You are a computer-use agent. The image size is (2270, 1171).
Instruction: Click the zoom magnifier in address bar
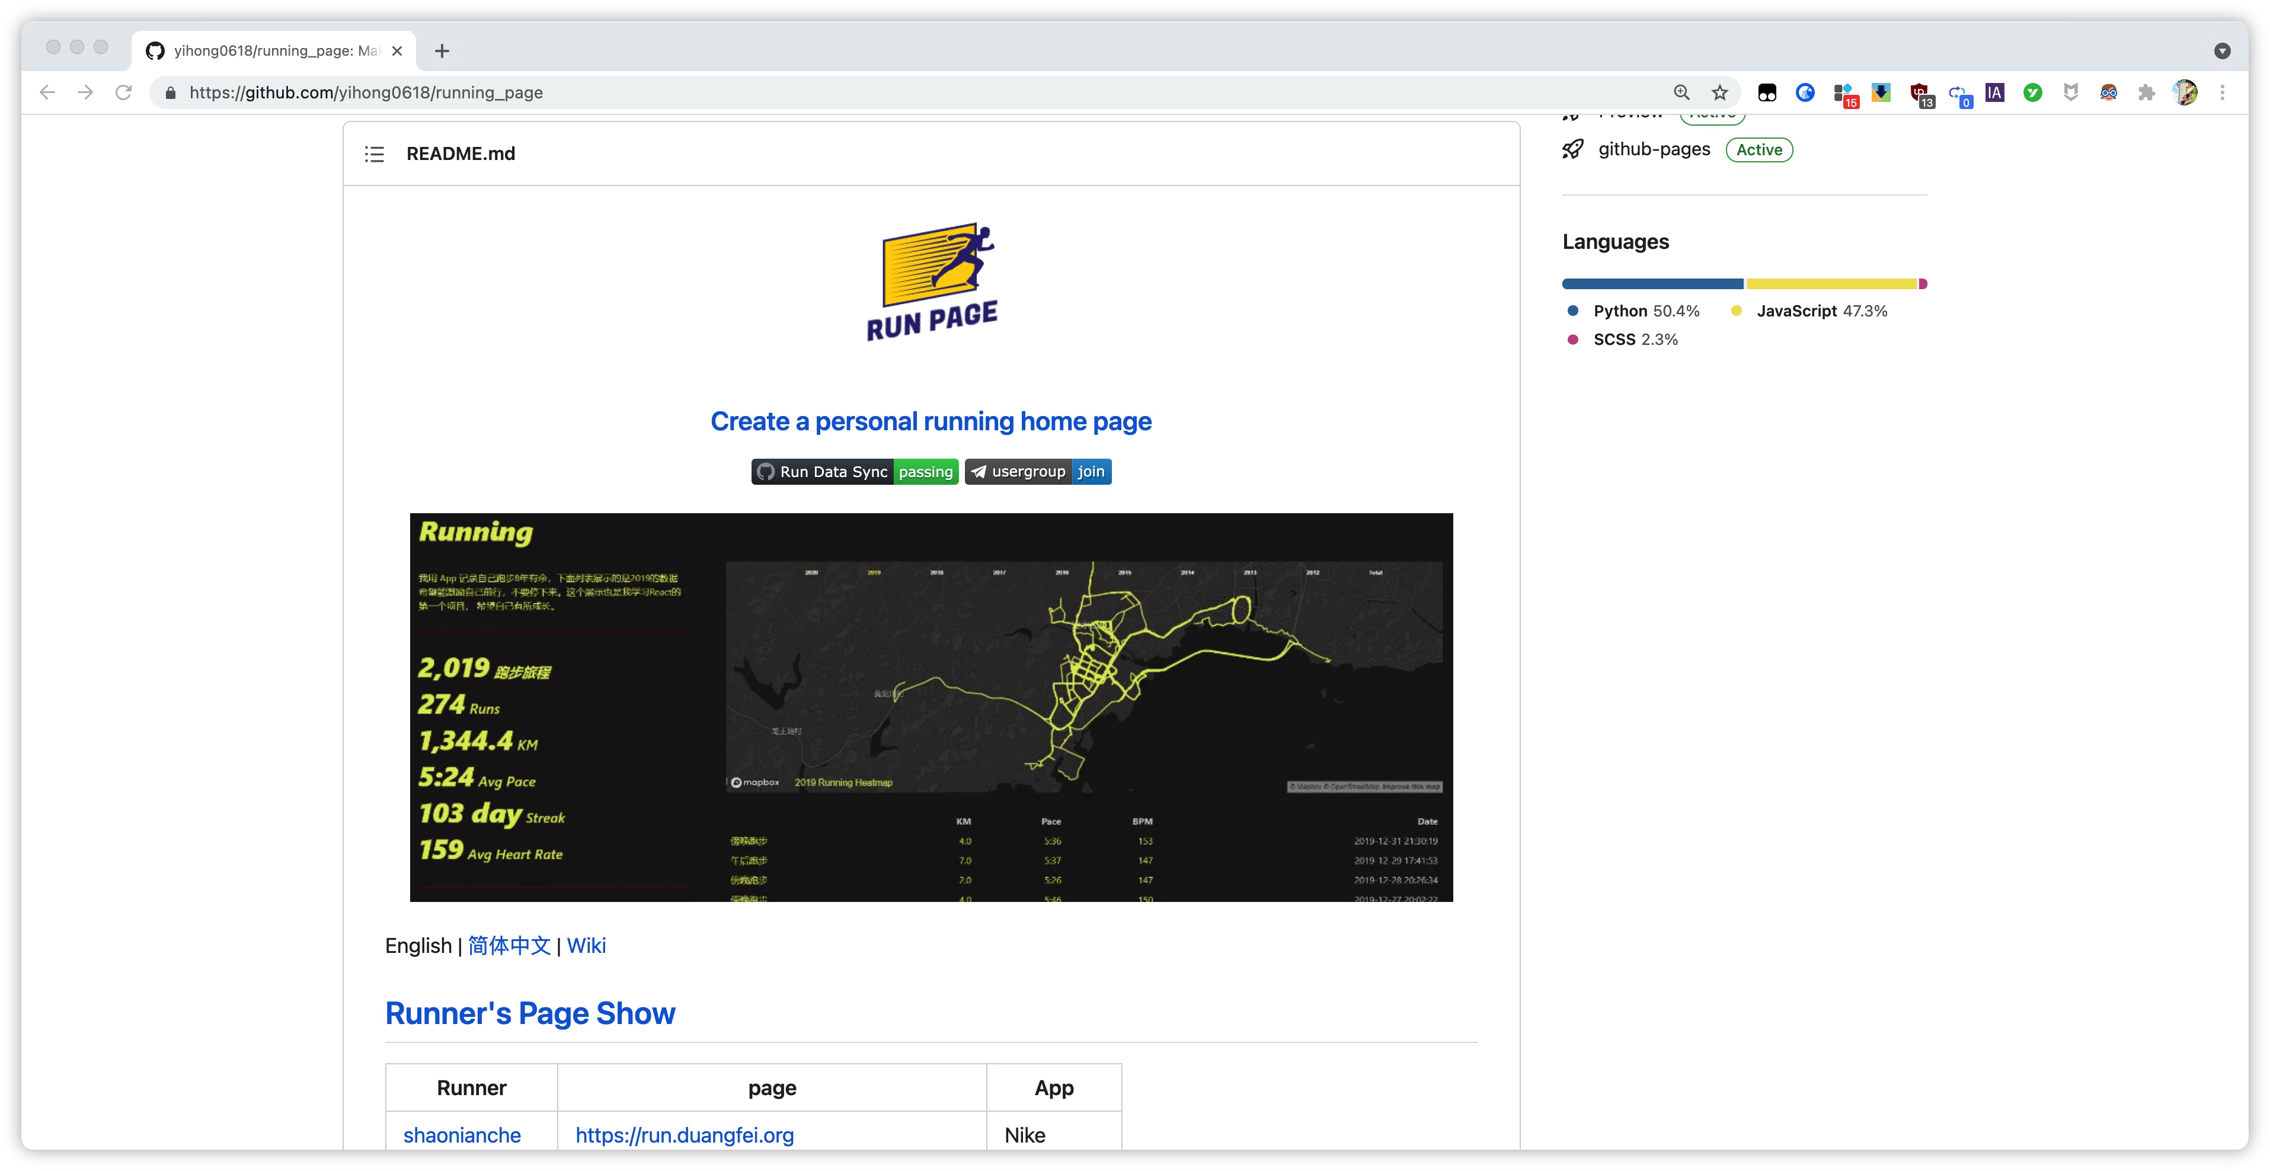[1681, 92]
